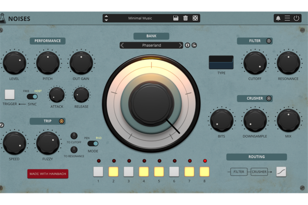Randomize settings with the dice icon
The width and height of the screenshot is (308, 205).
[x=195, y=18]
